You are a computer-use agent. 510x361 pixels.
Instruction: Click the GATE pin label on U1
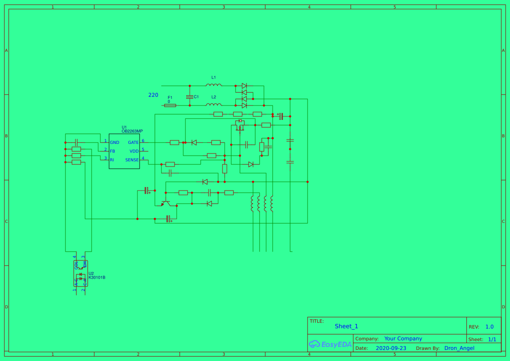click(133, 142)
